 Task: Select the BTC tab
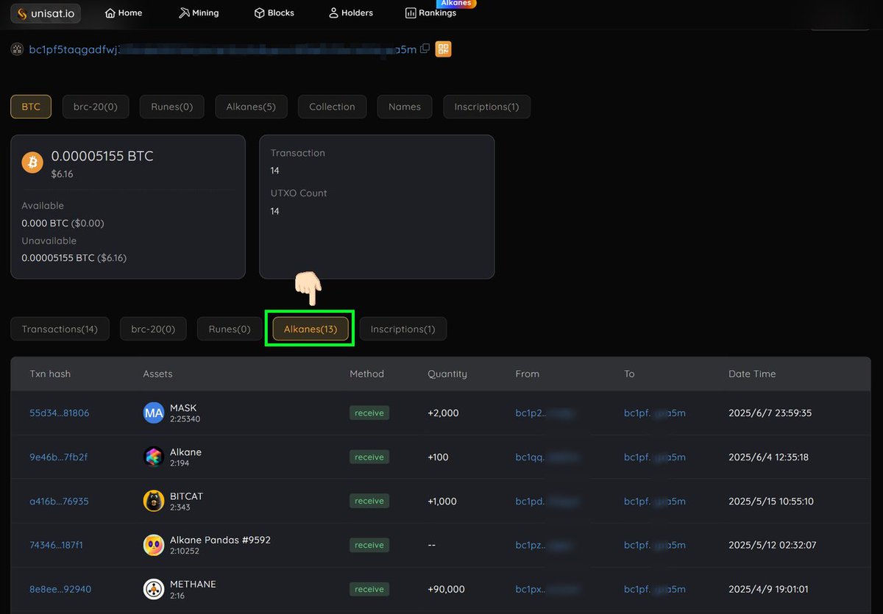coord(31,107)
